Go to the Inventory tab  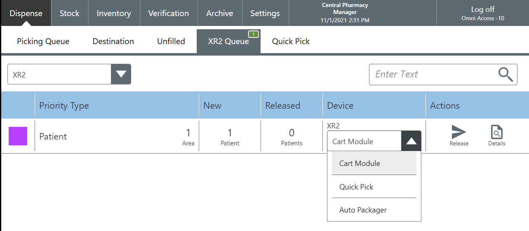[x=114, y=13]
